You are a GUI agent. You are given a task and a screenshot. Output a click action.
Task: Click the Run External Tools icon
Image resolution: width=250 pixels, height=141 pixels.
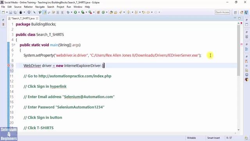(90, 12)
